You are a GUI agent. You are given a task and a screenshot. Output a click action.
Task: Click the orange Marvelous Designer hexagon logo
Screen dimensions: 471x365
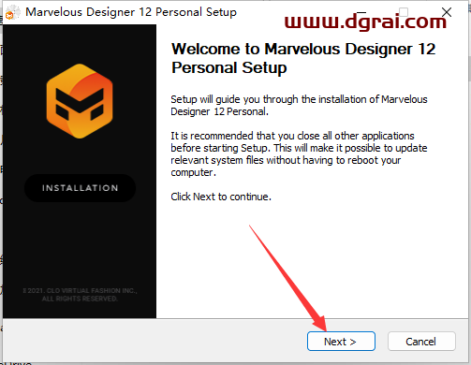(80, 101)
